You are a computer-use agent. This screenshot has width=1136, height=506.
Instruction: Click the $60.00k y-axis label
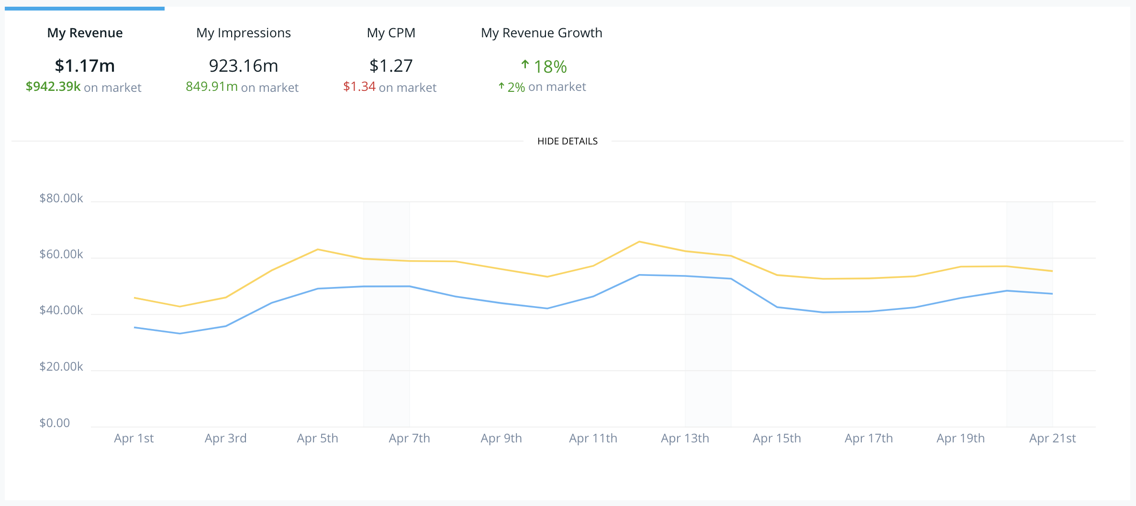coord(61,254)
